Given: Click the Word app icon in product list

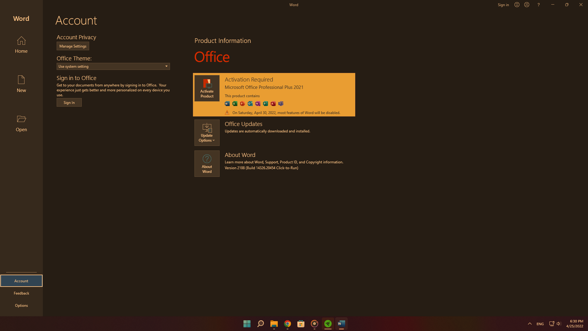Looking at the screenshot, I should (227, 104).
